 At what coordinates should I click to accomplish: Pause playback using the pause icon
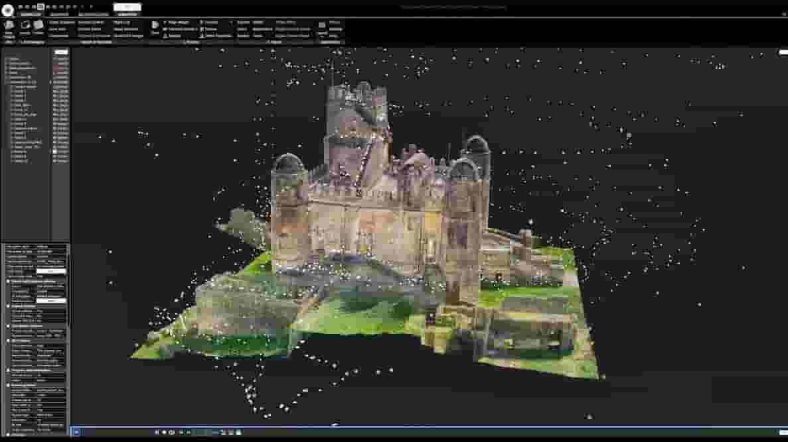pyautogui.click(x=156, y=432)
